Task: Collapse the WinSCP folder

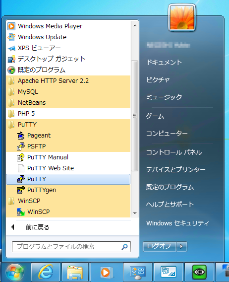Action: (x=68, y=201)
